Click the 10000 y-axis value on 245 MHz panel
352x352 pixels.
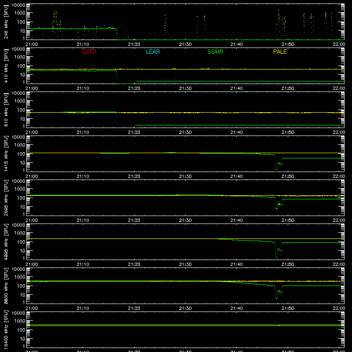coord(18,5)
